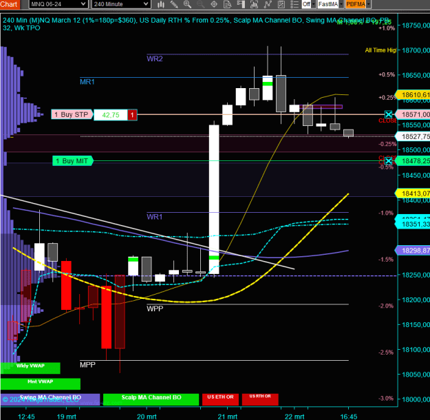430x420 pixels.
Task: Click the zoom out magnifier icon
Action: tap(201, 4)
